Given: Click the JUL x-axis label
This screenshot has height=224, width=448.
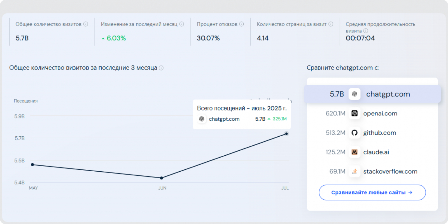Looking at the screenshot, I should [285, 188].
